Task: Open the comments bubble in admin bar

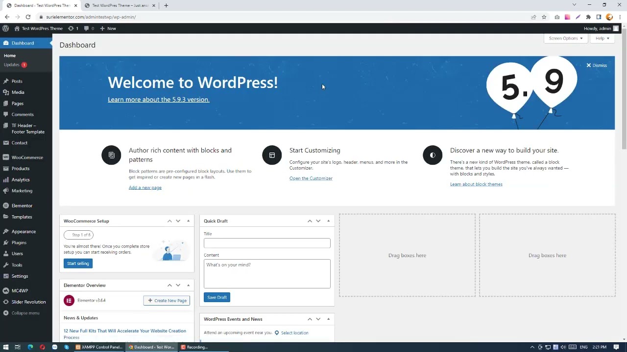Action: click(x=89, y=28)
